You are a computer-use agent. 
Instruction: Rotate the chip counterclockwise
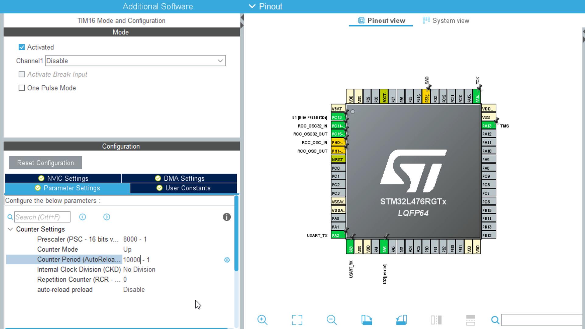(x=401, y=320)
